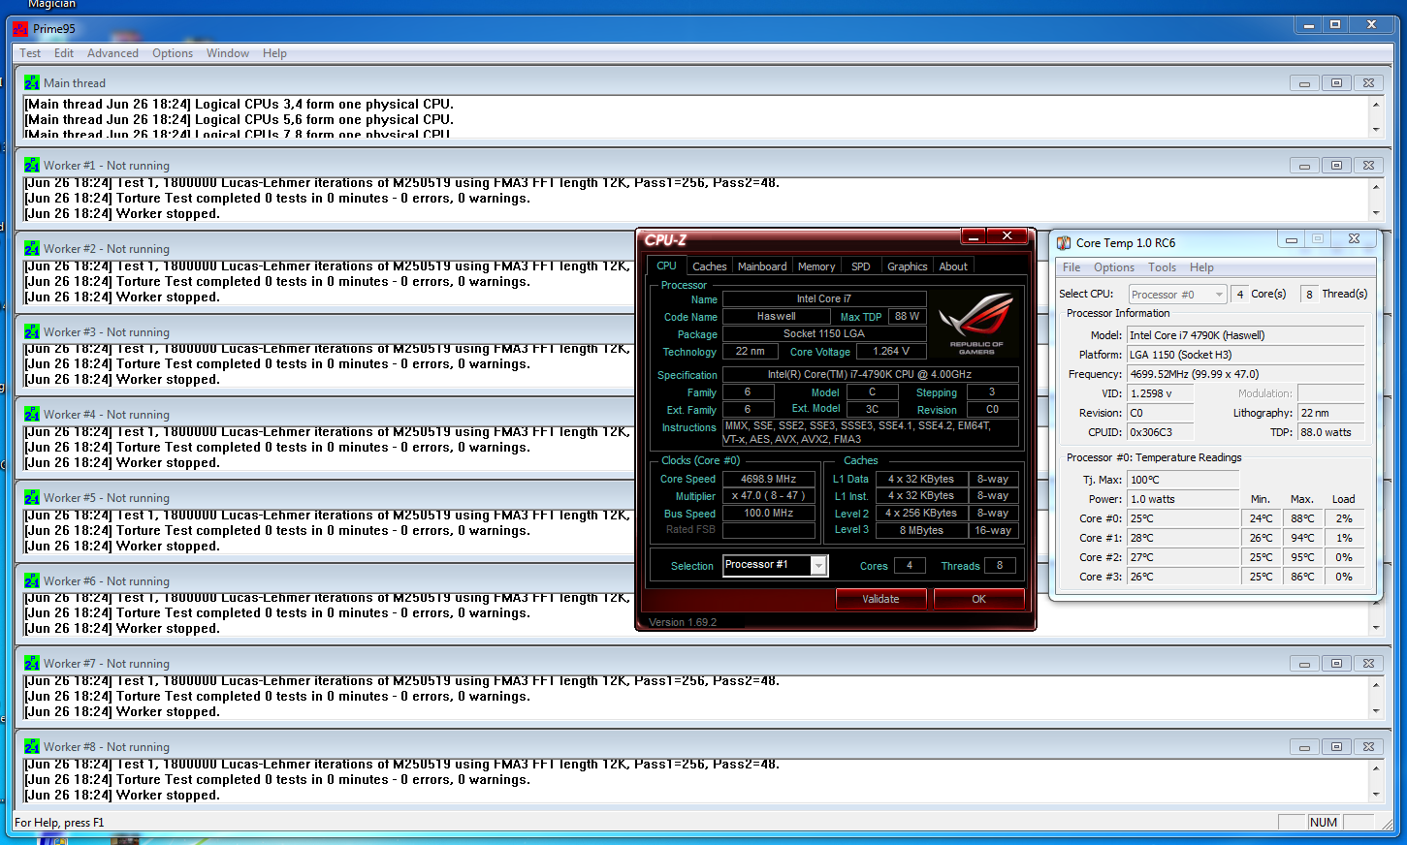Open Prime95 Options menu
The width and height of the screenshot is (1407, 845).
click(173, 53)
